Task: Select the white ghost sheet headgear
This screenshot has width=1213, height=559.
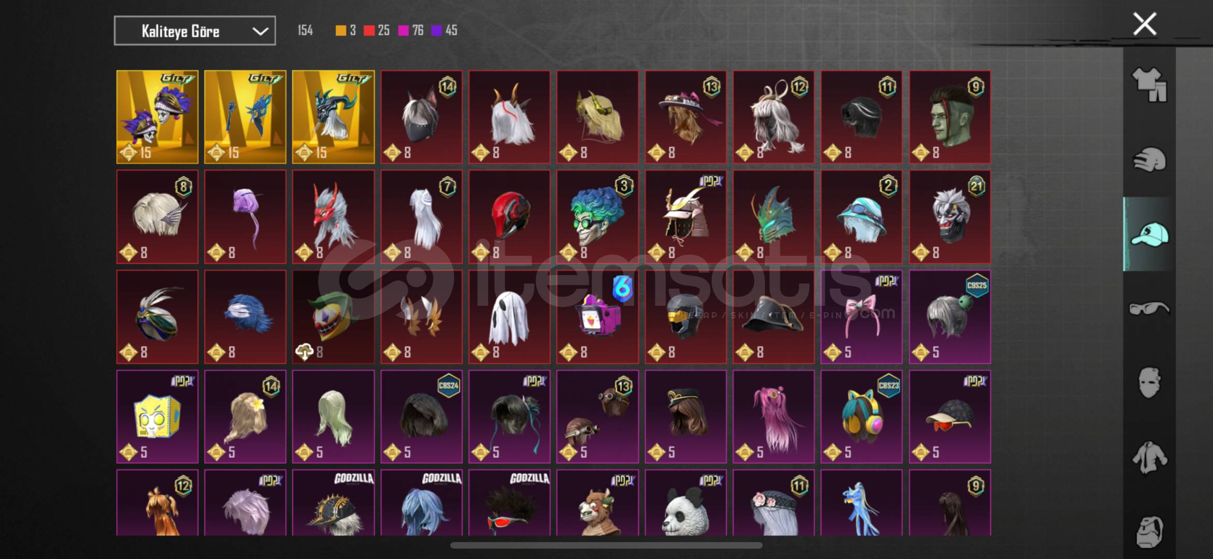Action: (x=509, y=317)
